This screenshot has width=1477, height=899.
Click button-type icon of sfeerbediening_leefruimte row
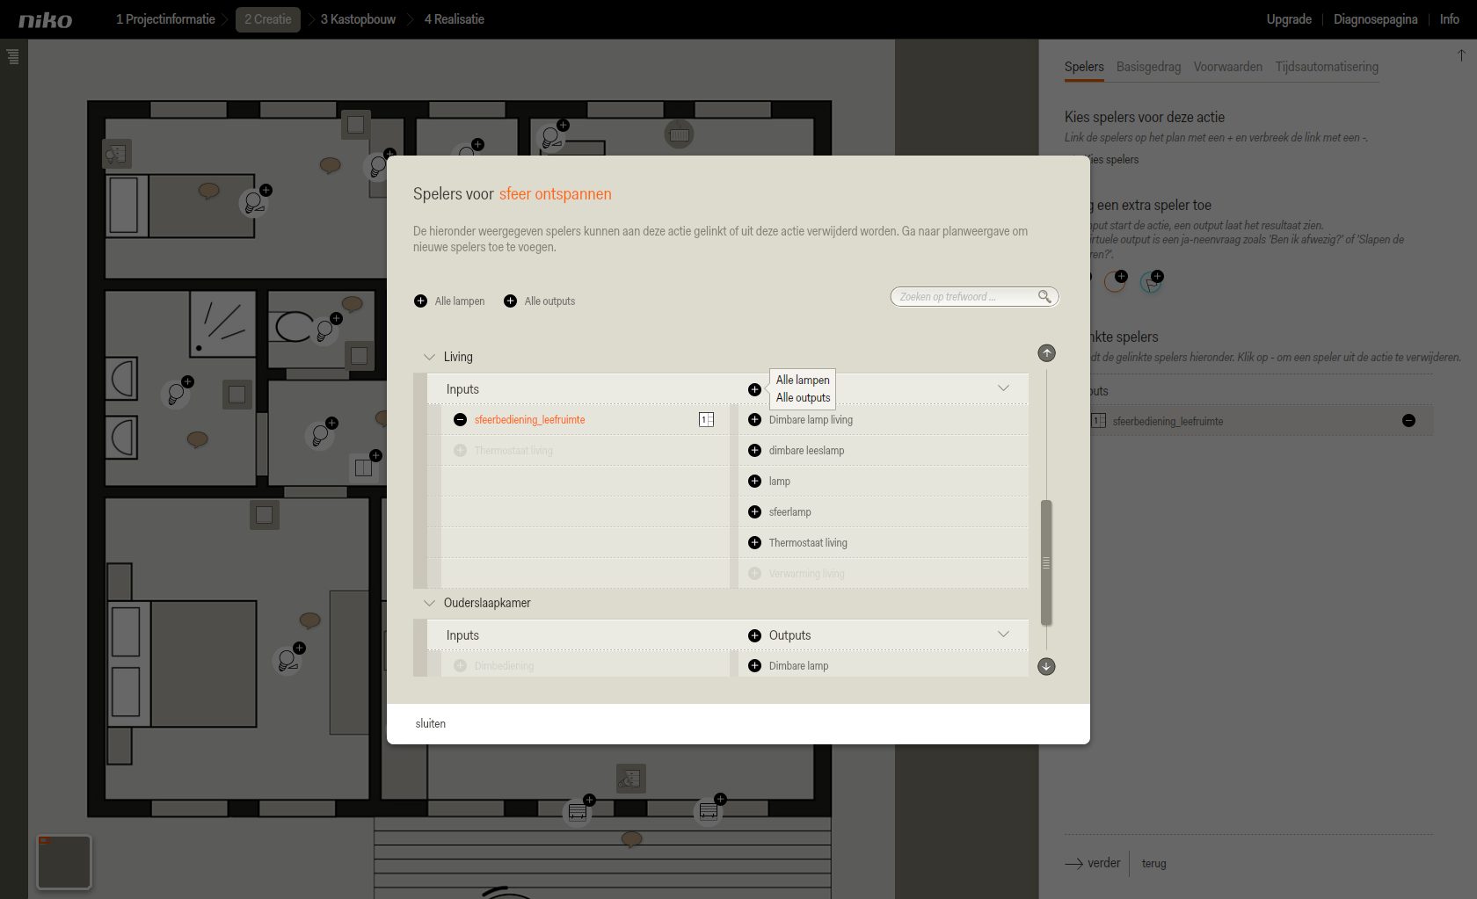pos(706,419)
